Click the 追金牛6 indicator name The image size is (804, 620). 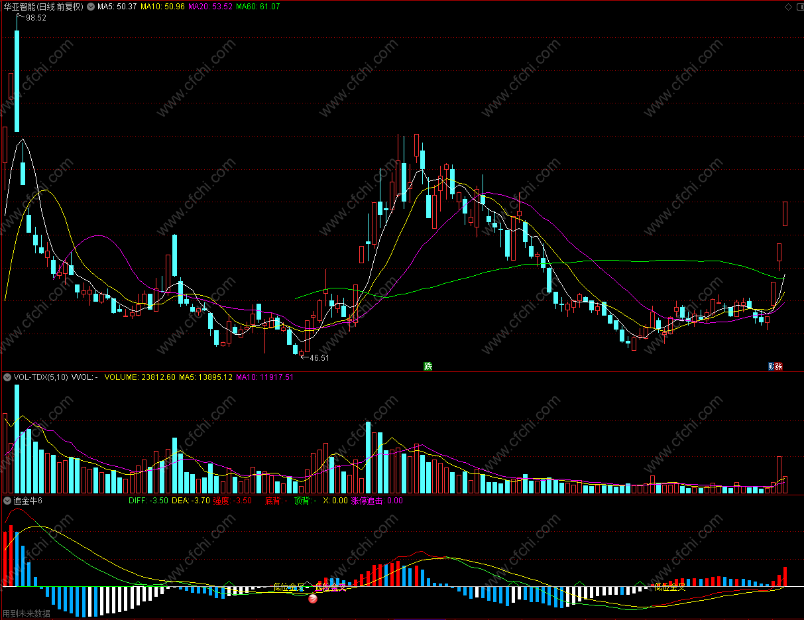(x=28, y=501)
